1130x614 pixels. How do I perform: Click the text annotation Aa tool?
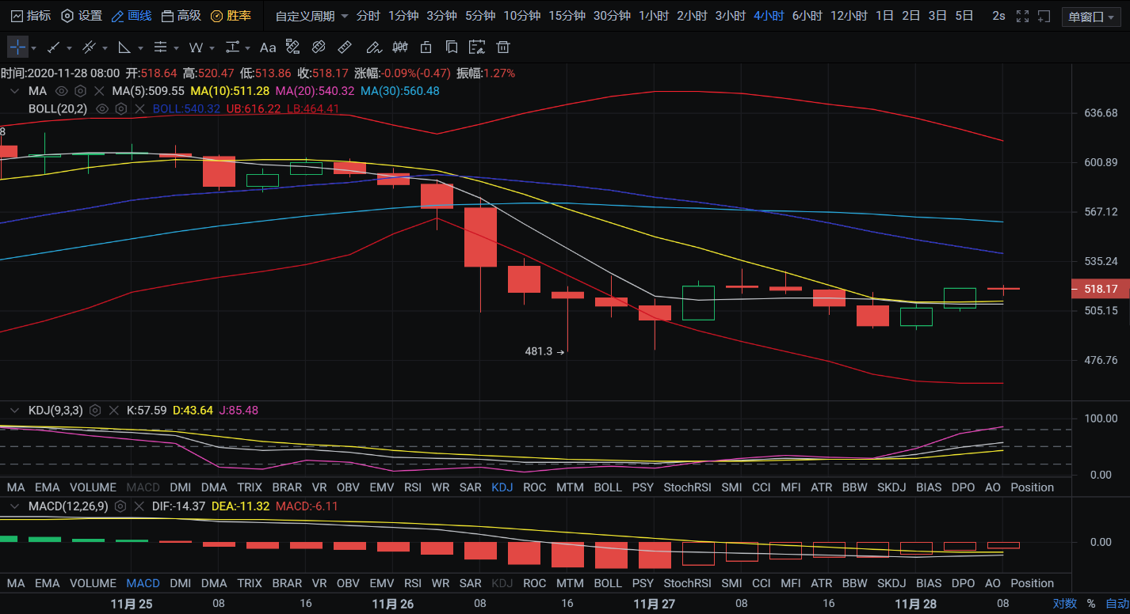point(268,47)
